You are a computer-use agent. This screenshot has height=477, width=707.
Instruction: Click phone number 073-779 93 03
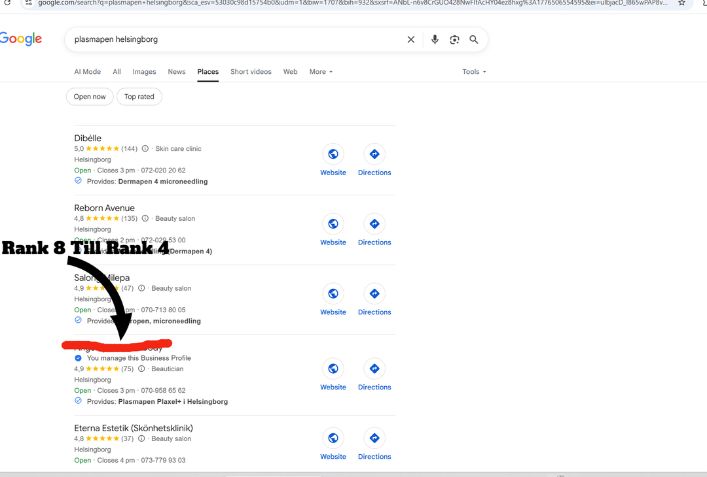(163, 460)
